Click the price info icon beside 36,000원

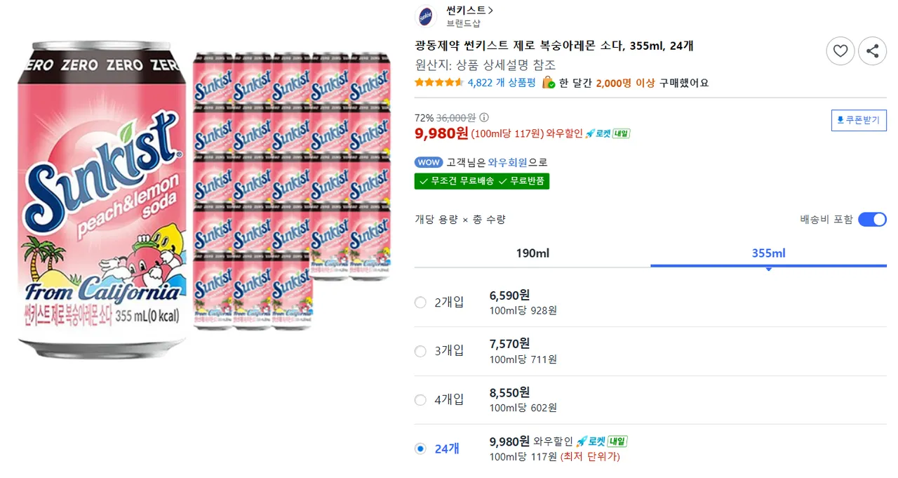484,118
